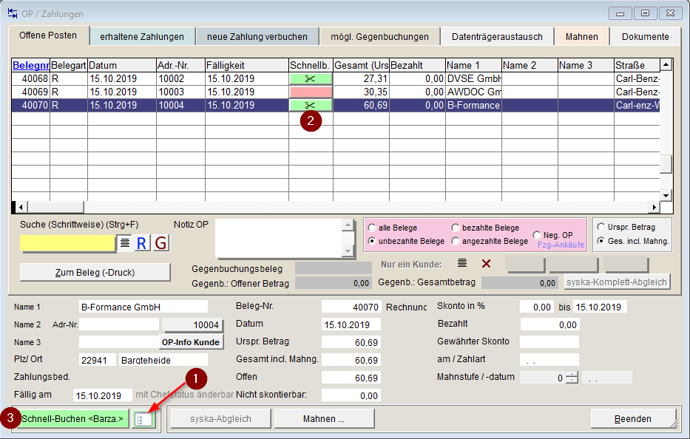Click the Fälligkeit column header
Screen dimensions: 690x439
[247, 66]
